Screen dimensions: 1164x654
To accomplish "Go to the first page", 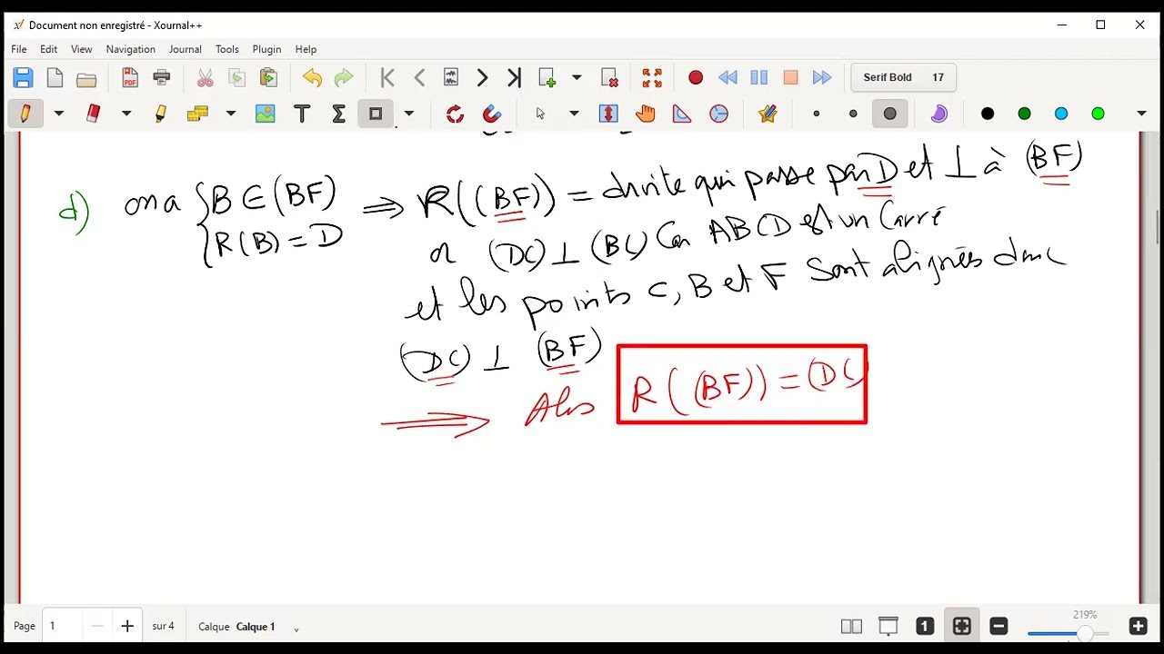I will point(387,78).
